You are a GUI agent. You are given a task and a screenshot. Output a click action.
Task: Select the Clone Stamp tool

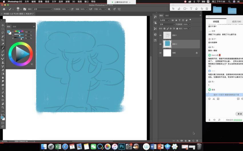click(x=3, y=62)
